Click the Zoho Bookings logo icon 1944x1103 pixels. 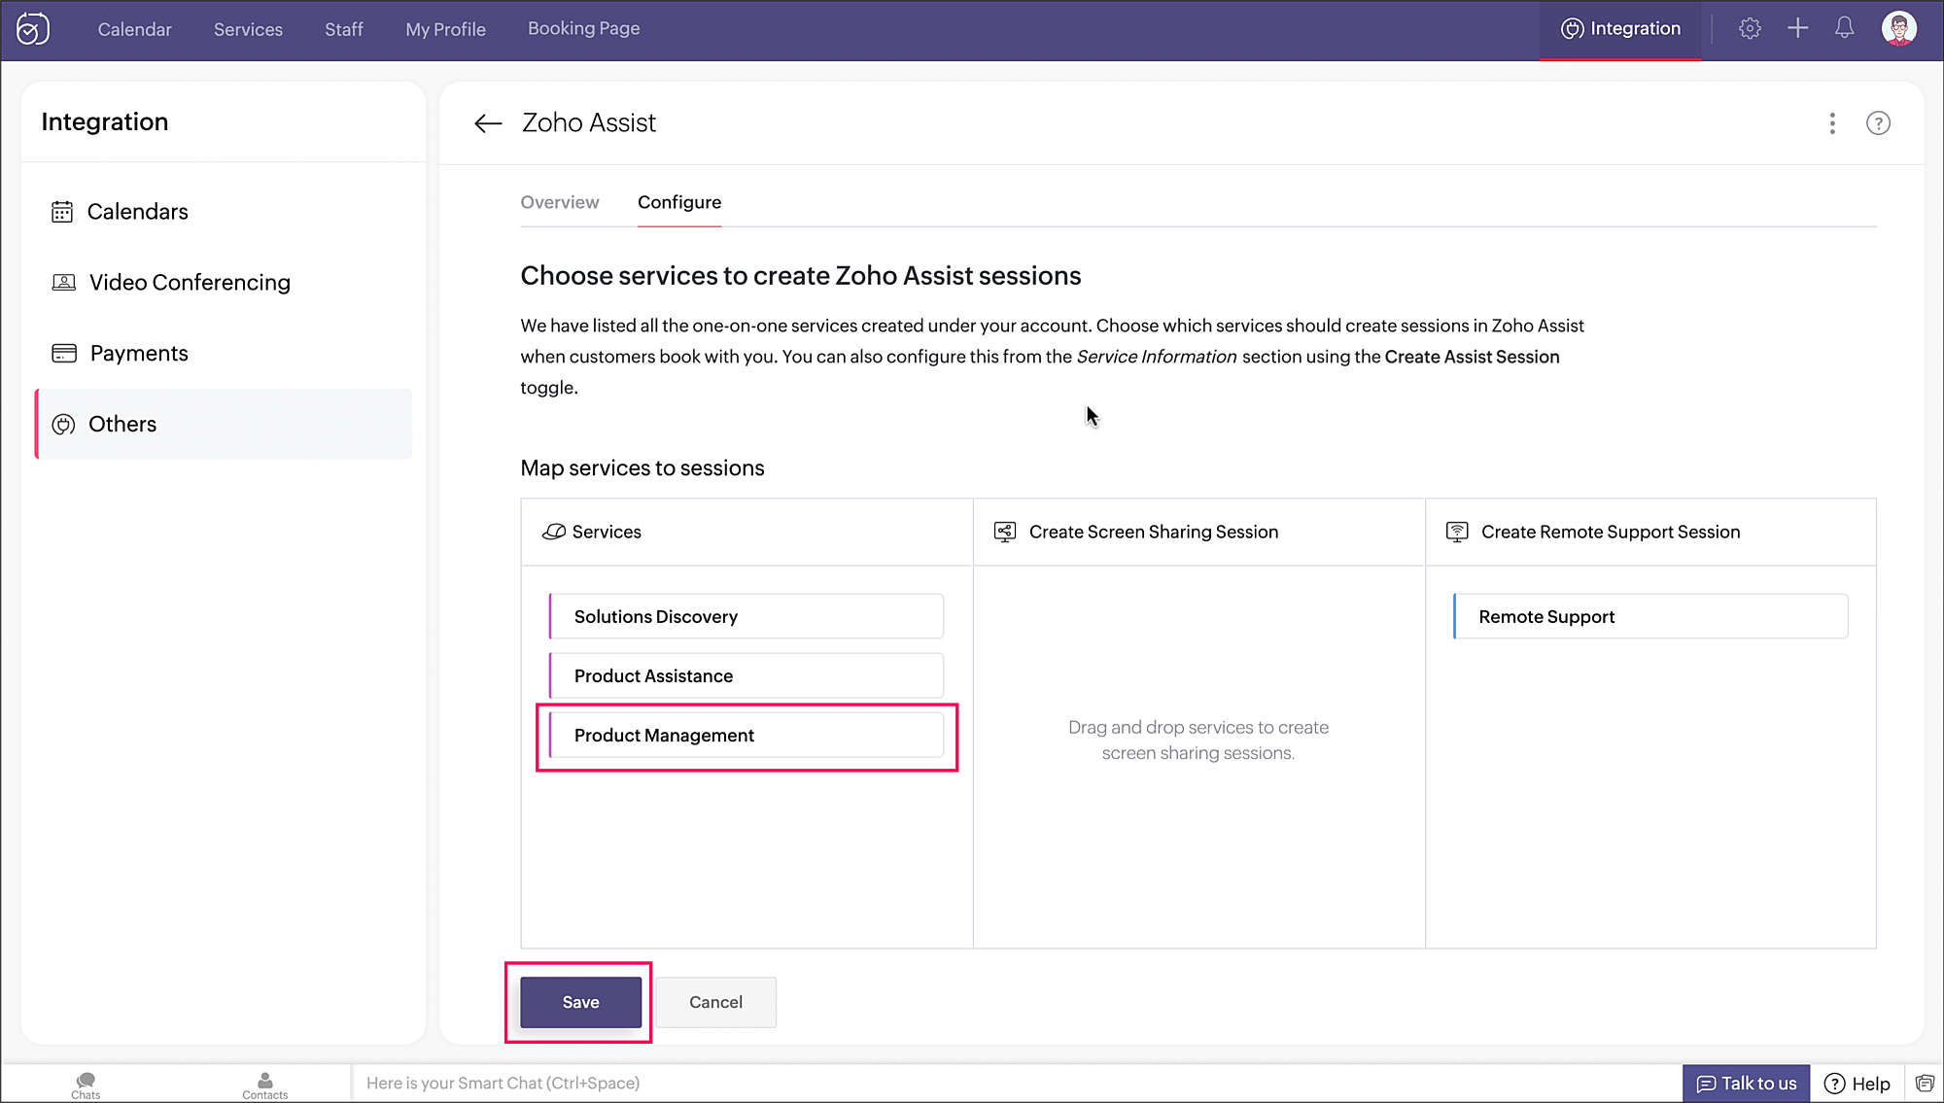click(x=33, y=29)
